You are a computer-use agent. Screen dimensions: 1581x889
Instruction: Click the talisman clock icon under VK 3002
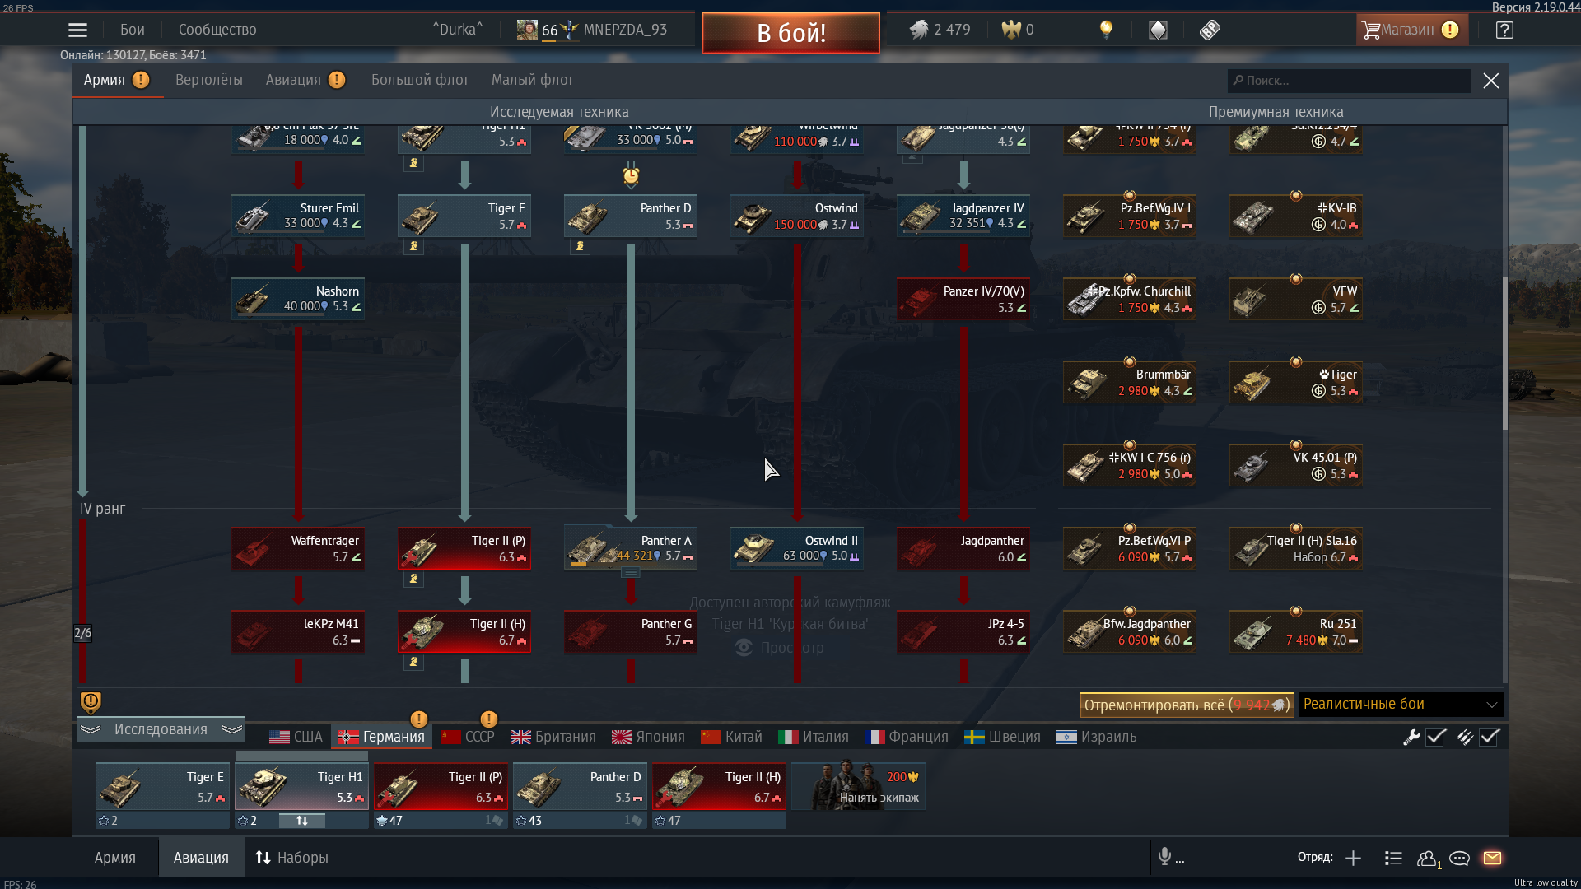[x=631, y=175]
